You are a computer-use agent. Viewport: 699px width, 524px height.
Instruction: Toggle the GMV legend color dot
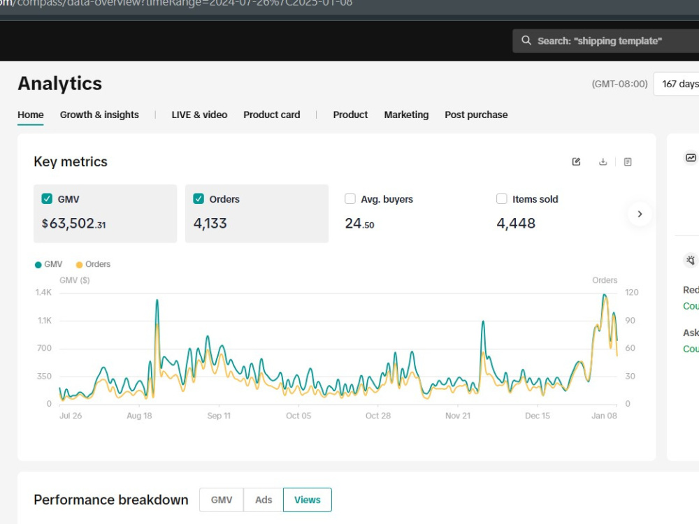pyautogui.click(x=38, y=265)
